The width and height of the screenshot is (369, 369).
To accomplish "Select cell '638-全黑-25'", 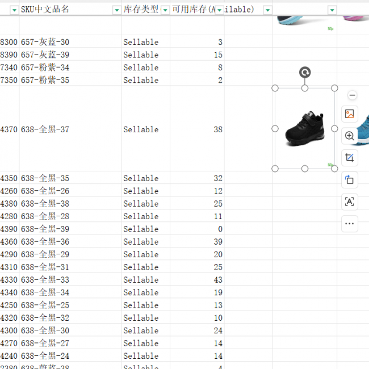I will [70, 305].
